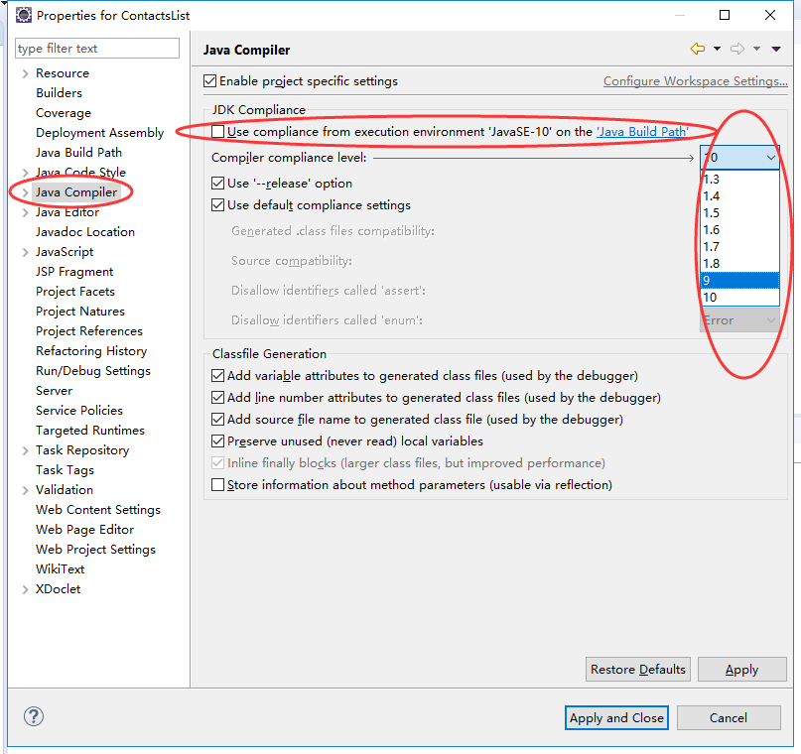Toggle Enable project specific settings checkbox

point(210,80)
